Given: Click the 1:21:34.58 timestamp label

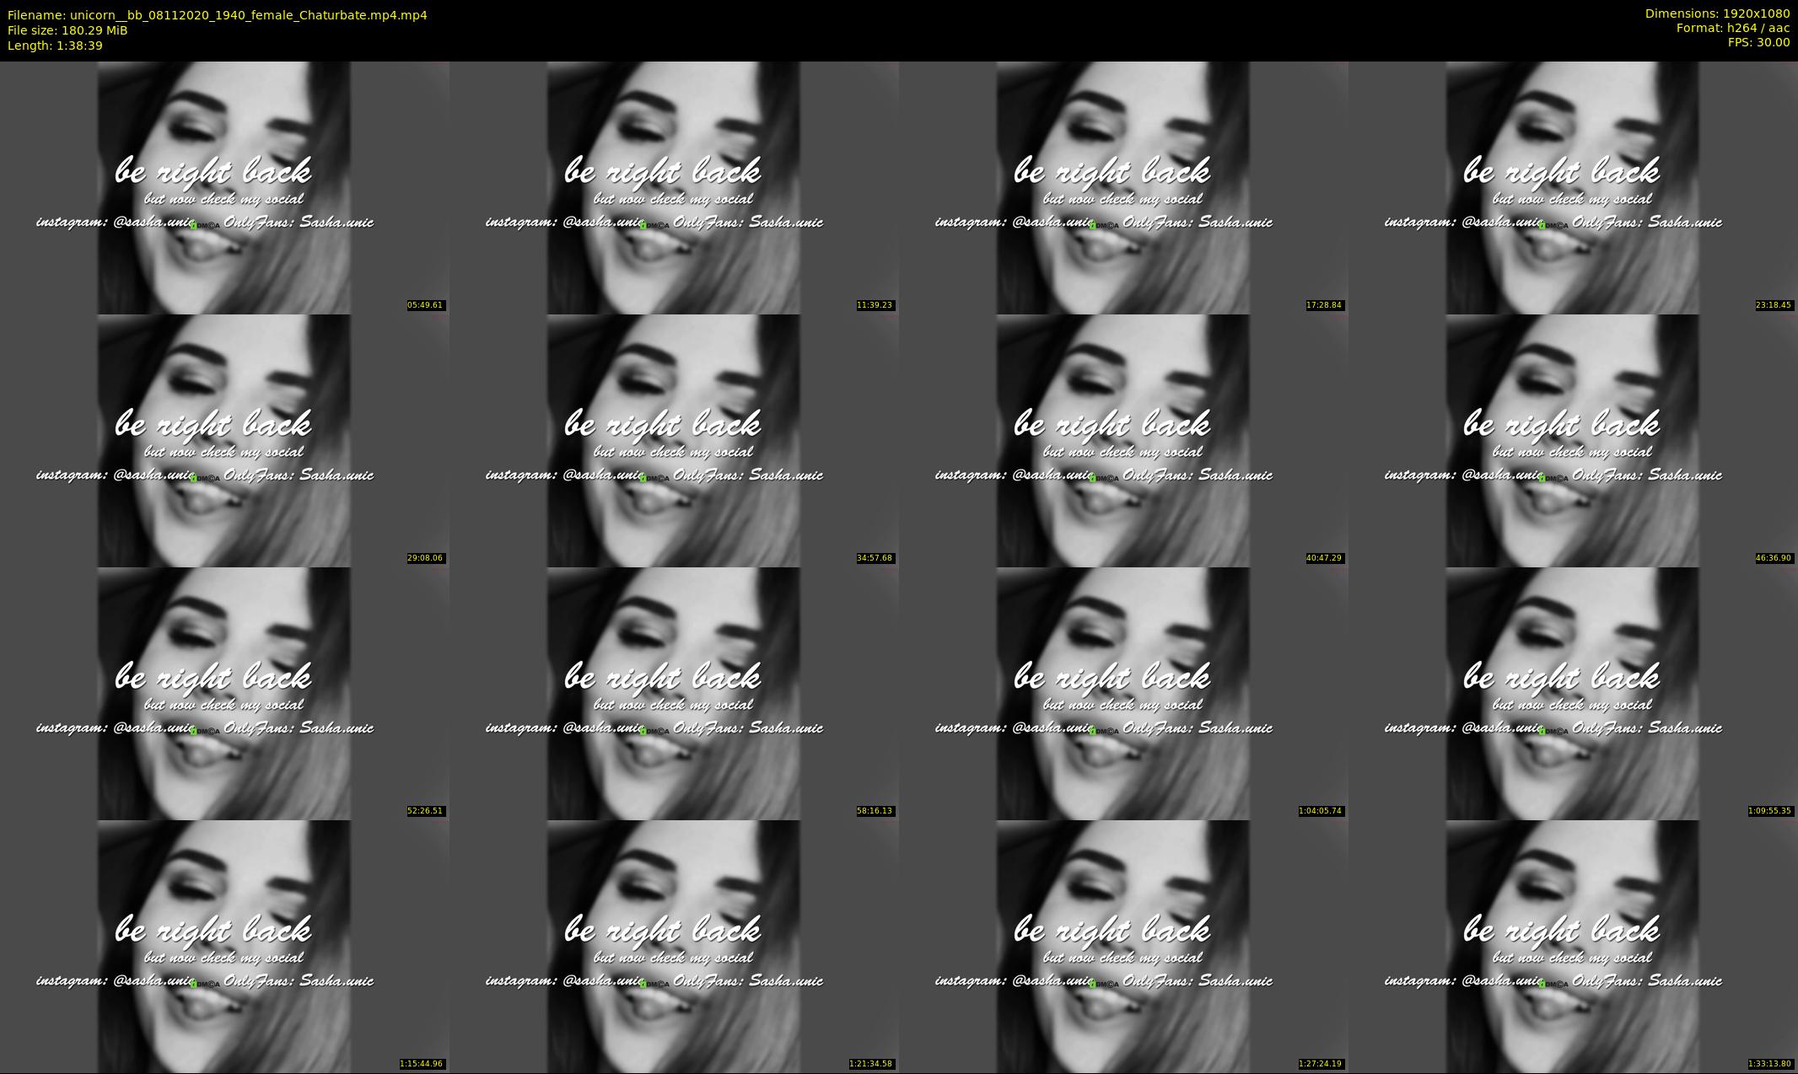Looking at the screenshot, I should pyautogui.click(x=871, y=1064).
